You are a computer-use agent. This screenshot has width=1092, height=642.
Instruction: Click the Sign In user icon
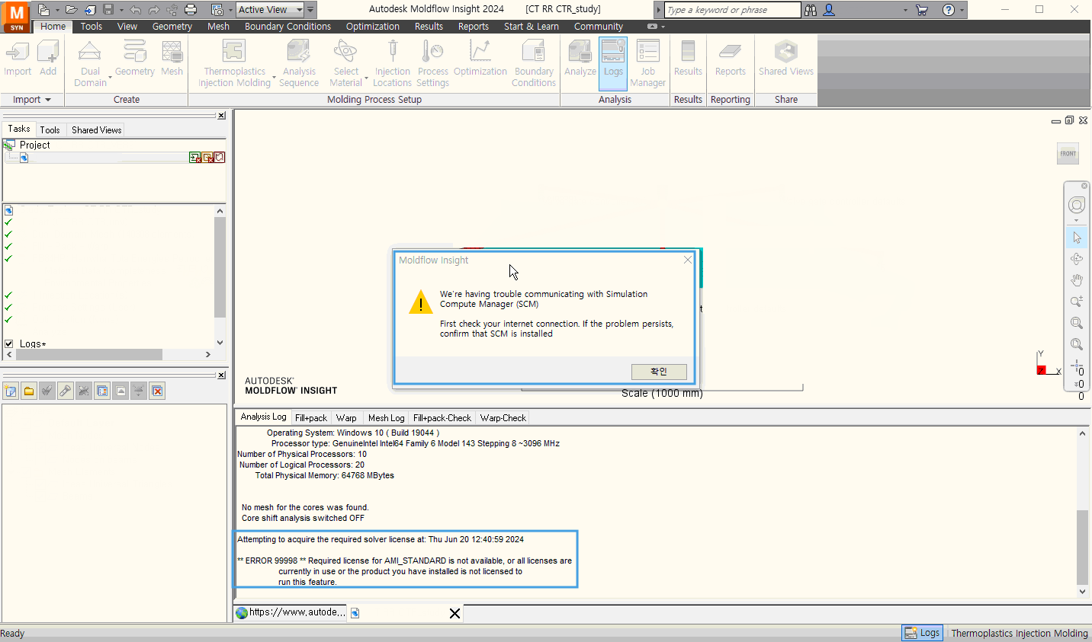pyautogui.click(x=829, y=10)
